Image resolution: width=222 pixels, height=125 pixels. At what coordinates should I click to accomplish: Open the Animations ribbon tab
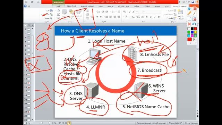136,6
